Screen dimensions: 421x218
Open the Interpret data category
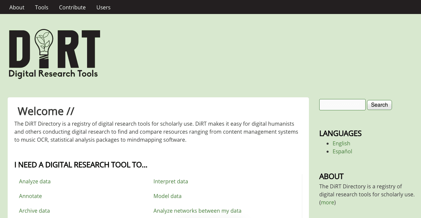[170, 181]
